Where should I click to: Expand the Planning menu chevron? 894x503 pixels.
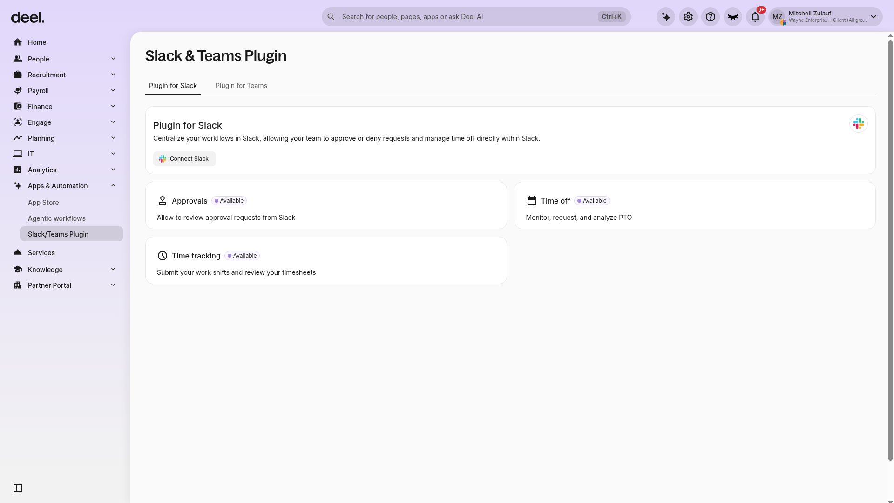coord(113,138)
